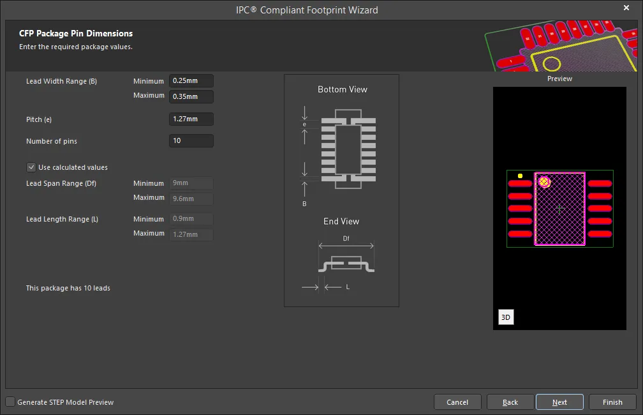Click Lead Length minimum 0.9mm field

[191, 218]
